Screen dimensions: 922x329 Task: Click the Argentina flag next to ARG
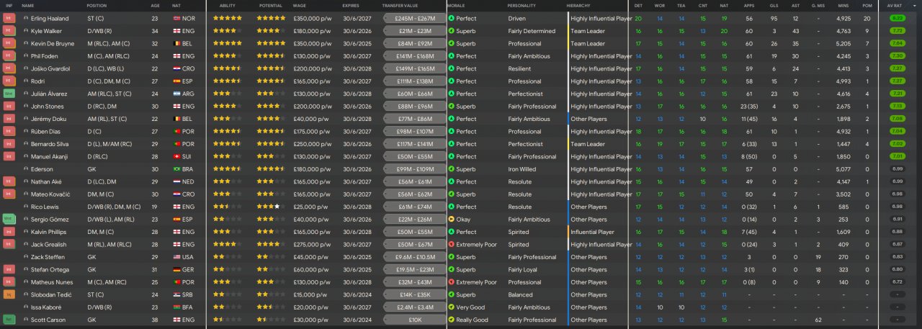coord(177,94)
